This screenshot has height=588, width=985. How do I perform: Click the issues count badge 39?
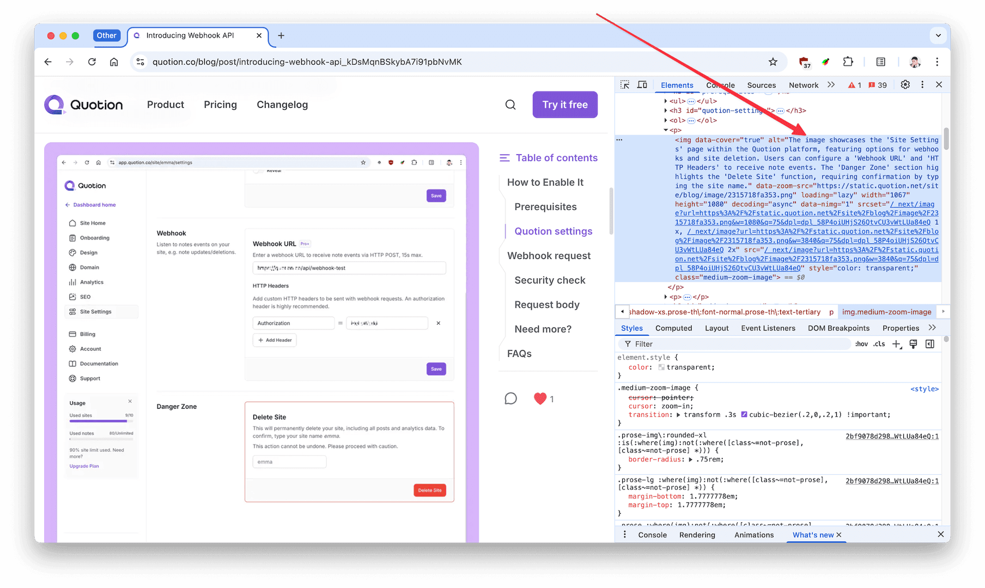pyautogui.click(x=878, y=85)
